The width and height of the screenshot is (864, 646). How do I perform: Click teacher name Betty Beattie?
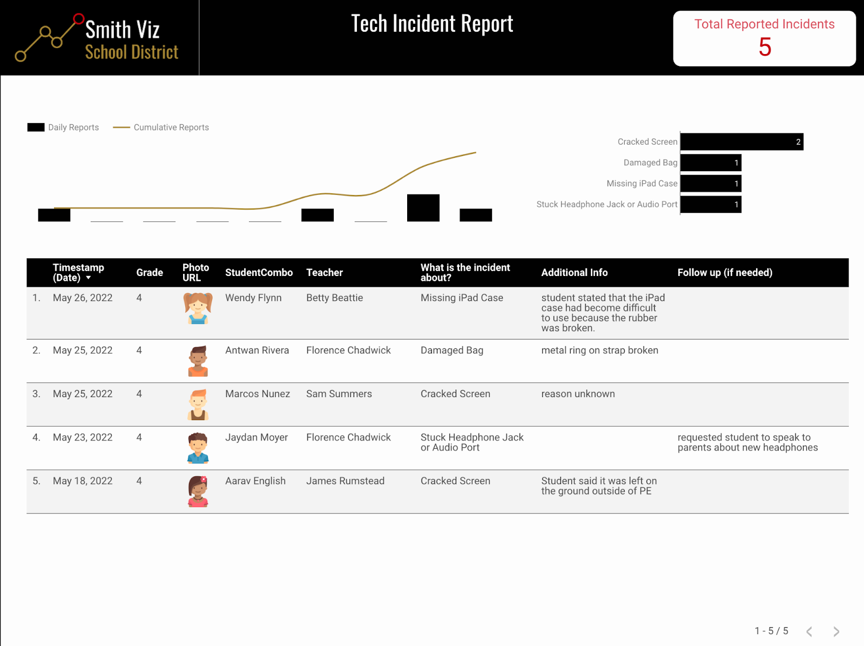(334, 298)
